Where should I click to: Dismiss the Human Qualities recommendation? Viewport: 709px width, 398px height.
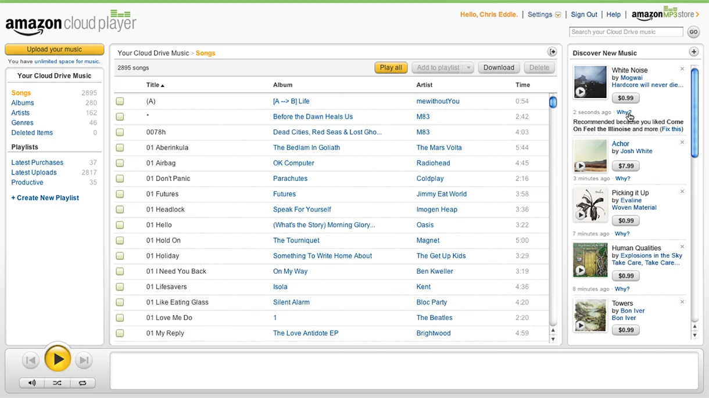click(x=682, y=247)
